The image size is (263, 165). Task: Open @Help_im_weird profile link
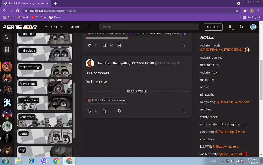pyautogui.click(x=231, y=154)
